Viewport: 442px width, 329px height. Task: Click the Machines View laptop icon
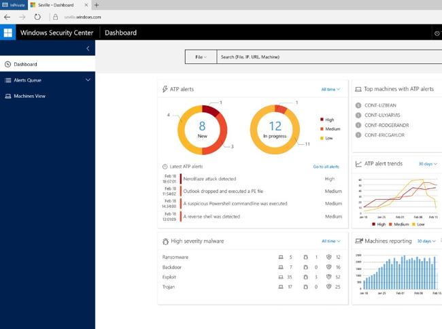pyautogui.click(x=8, y=96)
